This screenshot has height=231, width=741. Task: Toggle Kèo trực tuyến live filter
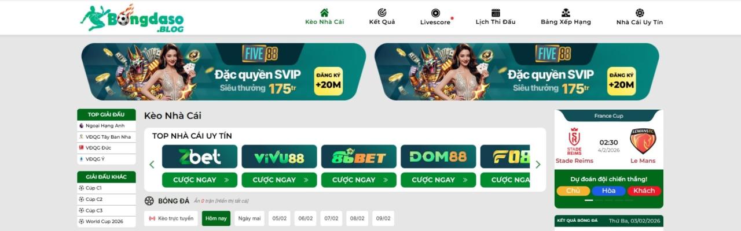click(171, 218)
